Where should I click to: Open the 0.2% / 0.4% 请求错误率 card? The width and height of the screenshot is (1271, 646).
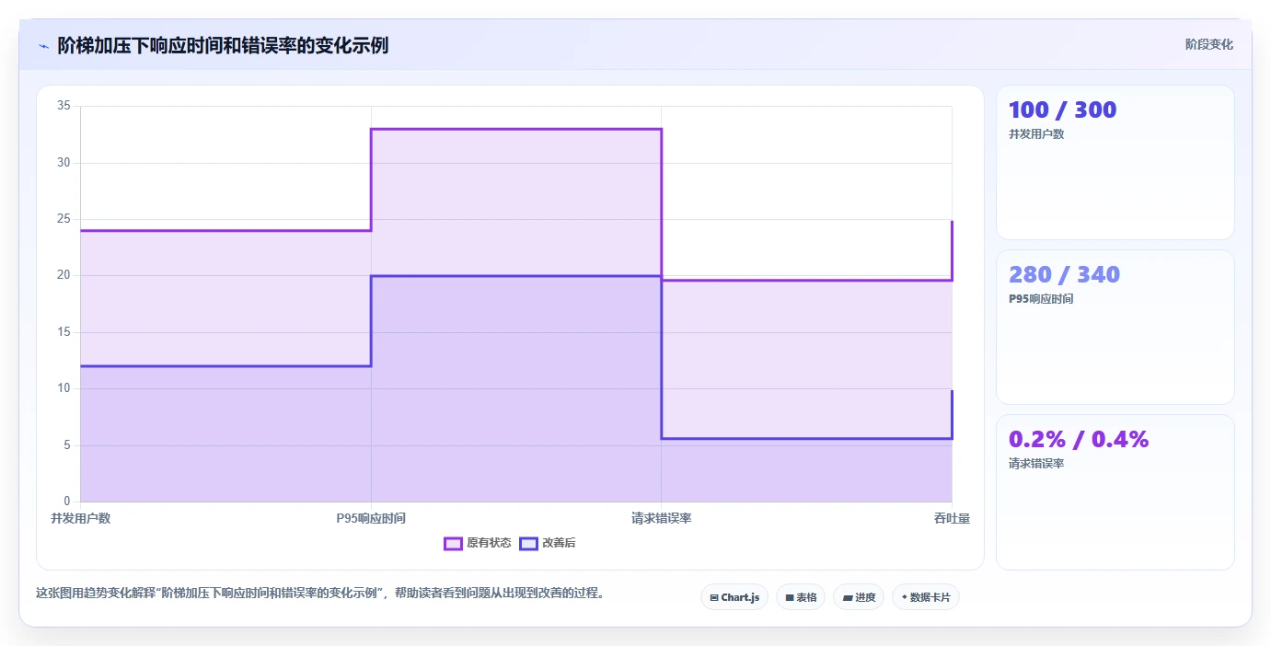[x=1115, y=491]
